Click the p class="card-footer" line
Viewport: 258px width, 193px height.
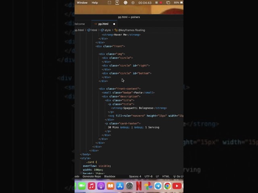coord(123,123)
